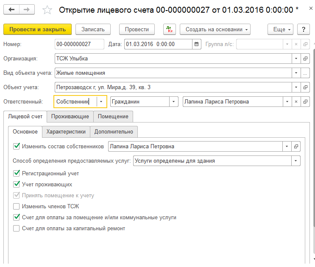Go forward with the right arrow button
Image resolution: width=315 pixels, height=267 pixels.
[x=27, y=9]
